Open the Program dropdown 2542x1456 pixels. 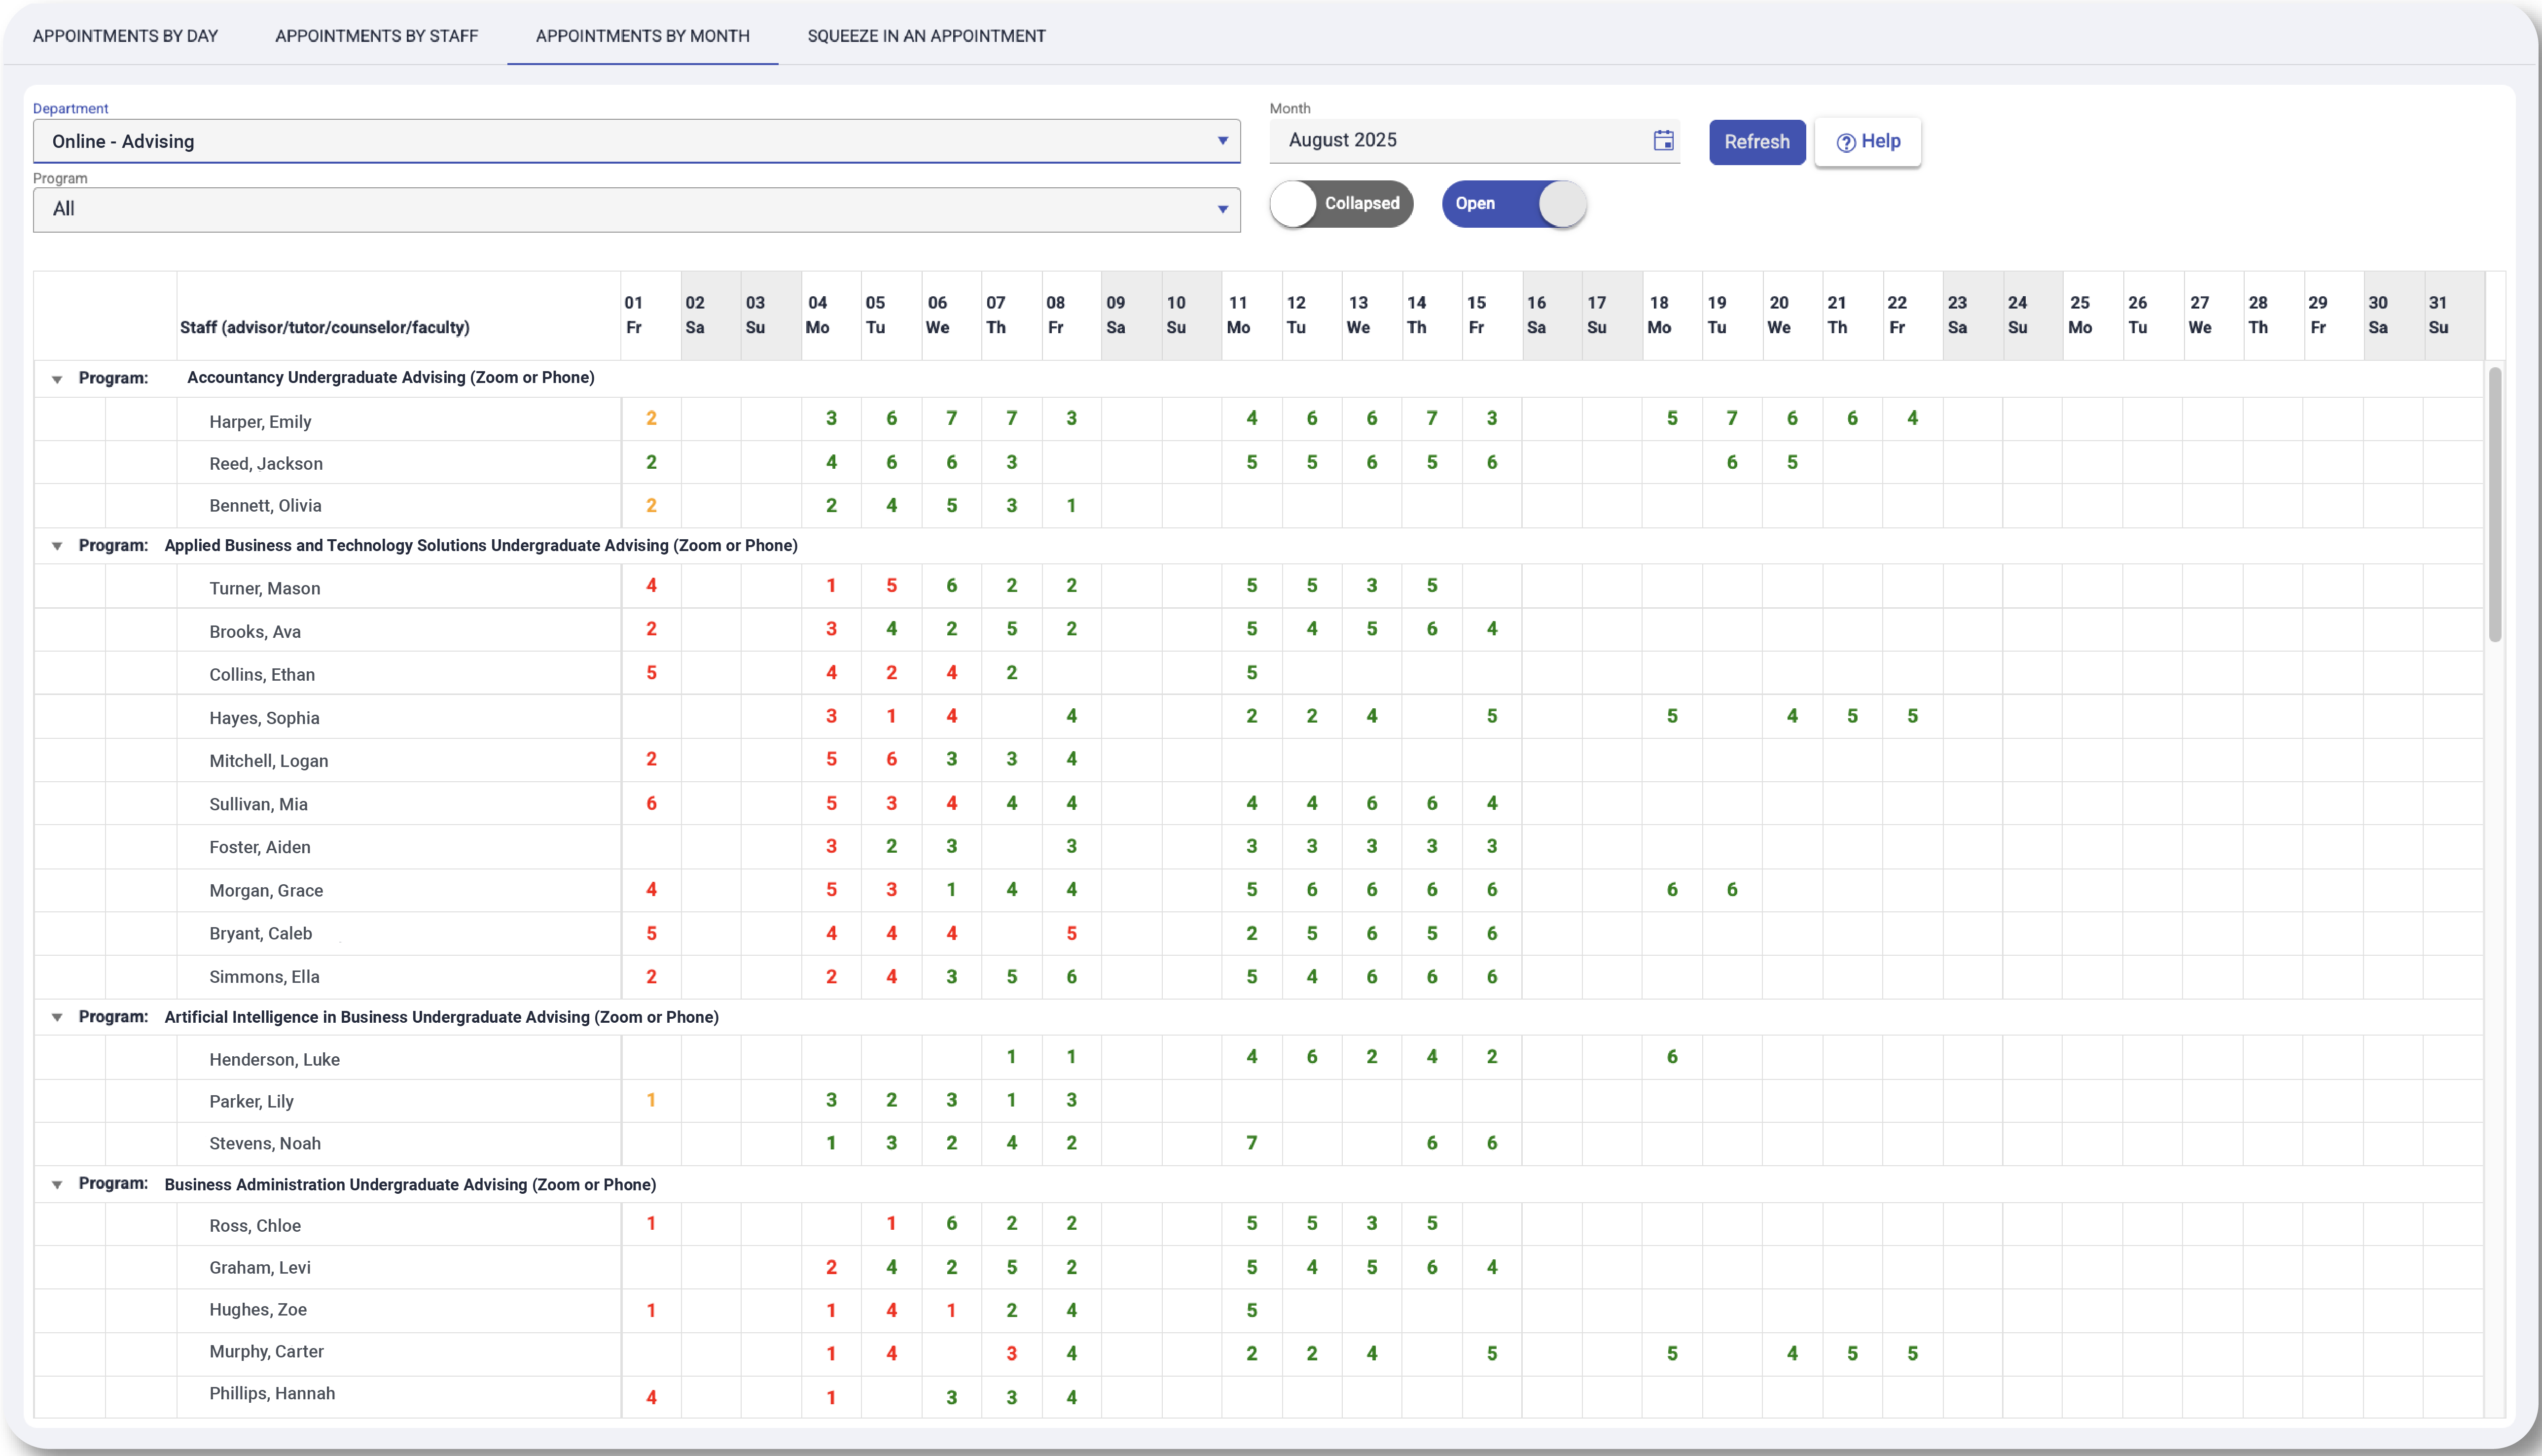click(636, 210)
